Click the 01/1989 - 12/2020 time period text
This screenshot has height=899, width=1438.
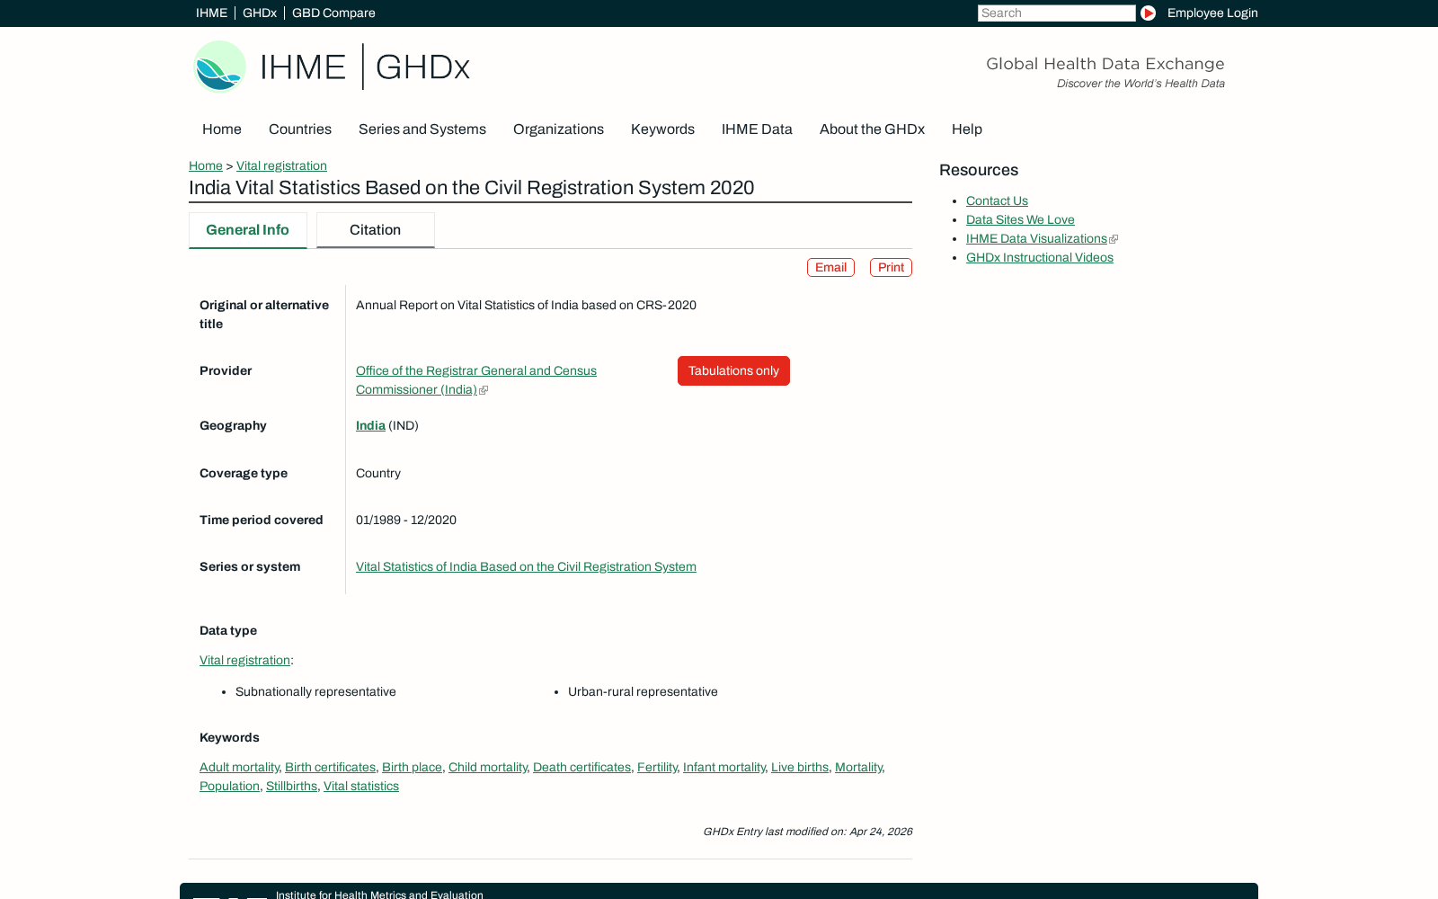click(x=406, y=520)
